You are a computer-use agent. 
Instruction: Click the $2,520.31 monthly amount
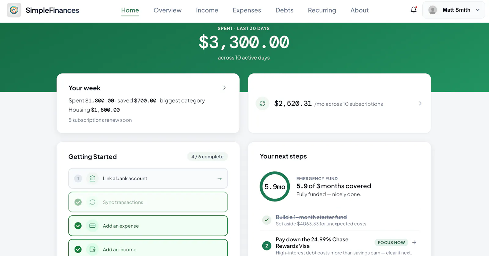tap(293, 104)
